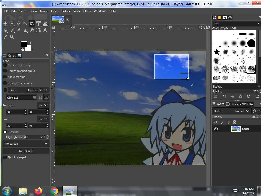
Task: Set portrait orientation for aspect ratio
Action: point(40,97)
